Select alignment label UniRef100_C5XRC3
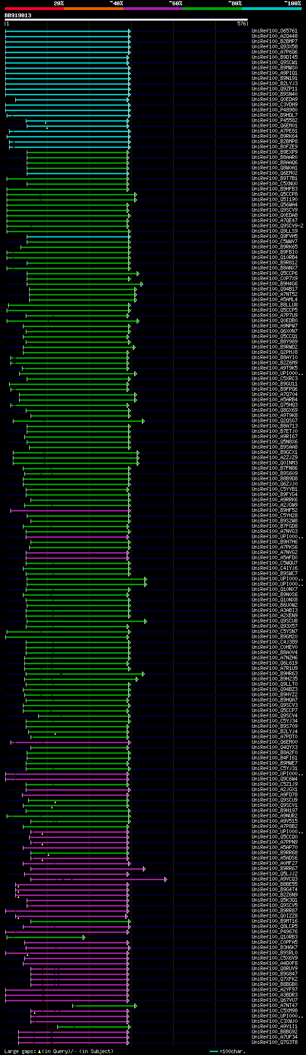The image size is (306, 1055). tap(274, 378)
